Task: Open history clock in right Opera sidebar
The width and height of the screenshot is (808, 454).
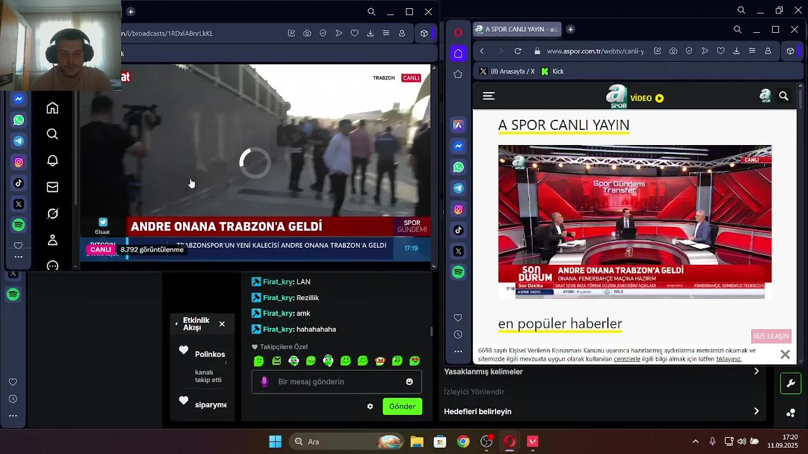Action: (458, 334)
